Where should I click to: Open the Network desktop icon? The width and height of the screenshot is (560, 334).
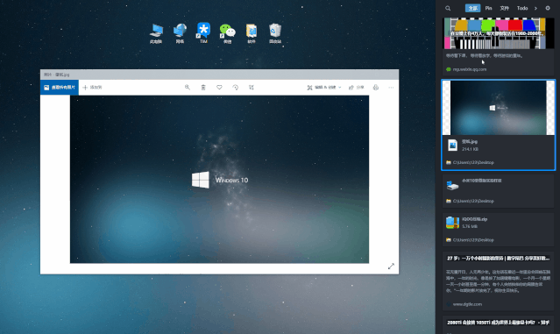pos(180,33)
